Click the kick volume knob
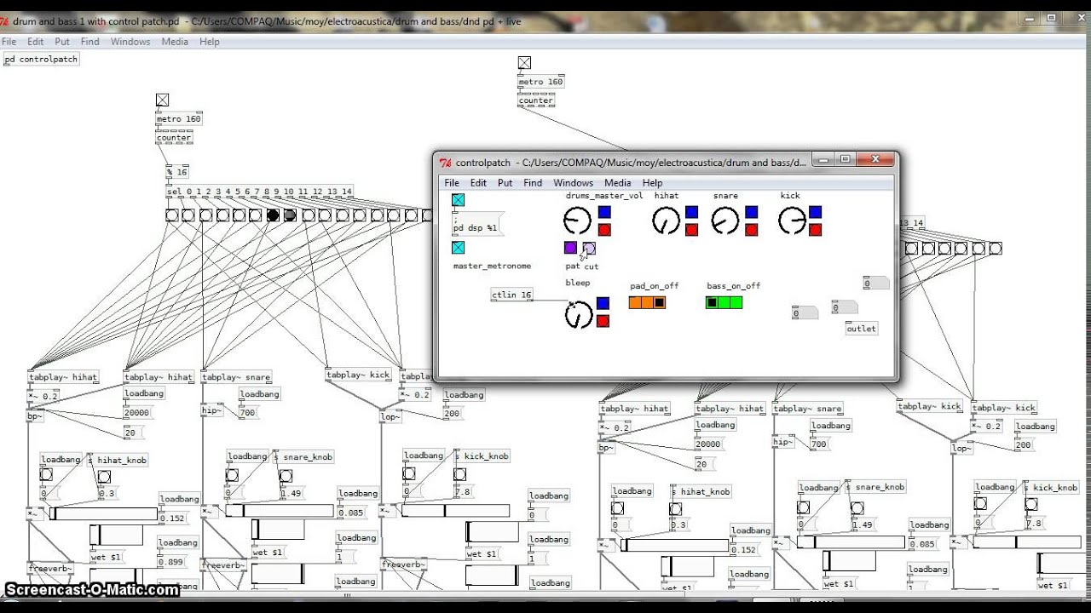The width and height of the screenshot is (1091, 613). pos(792,221)
